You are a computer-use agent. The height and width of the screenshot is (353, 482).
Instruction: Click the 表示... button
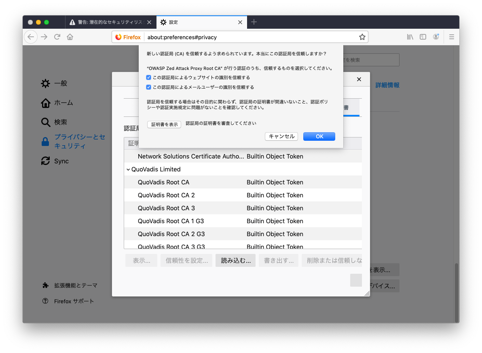point(142,260)
